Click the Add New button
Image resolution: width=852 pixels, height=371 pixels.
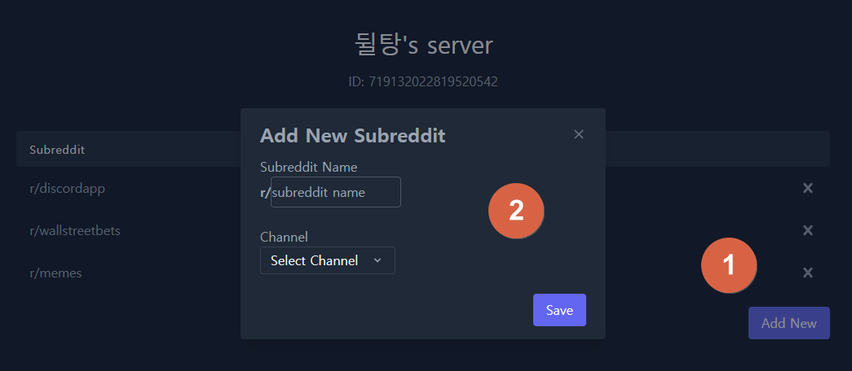(788, 323)
